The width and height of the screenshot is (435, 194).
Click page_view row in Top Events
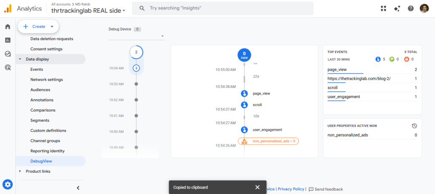tap(372, 70)
